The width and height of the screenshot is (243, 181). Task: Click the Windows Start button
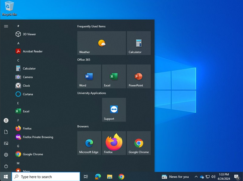click(6, 176)
